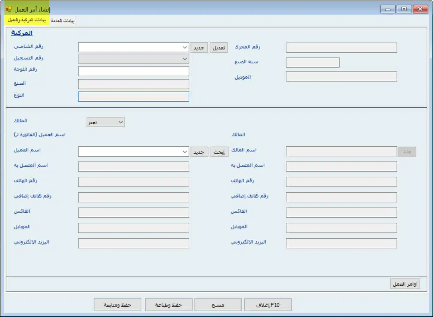The width and height of the screenshot is (433, 317).
Task: Click the app icon in the title bar
Action: click(9, 9)
